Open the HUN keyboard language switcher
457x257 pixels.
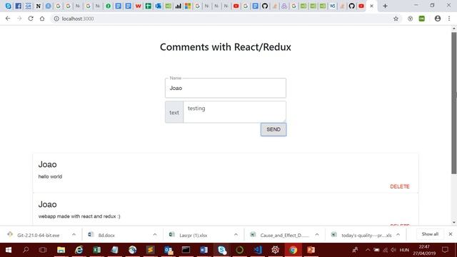[x=404, y=250]
